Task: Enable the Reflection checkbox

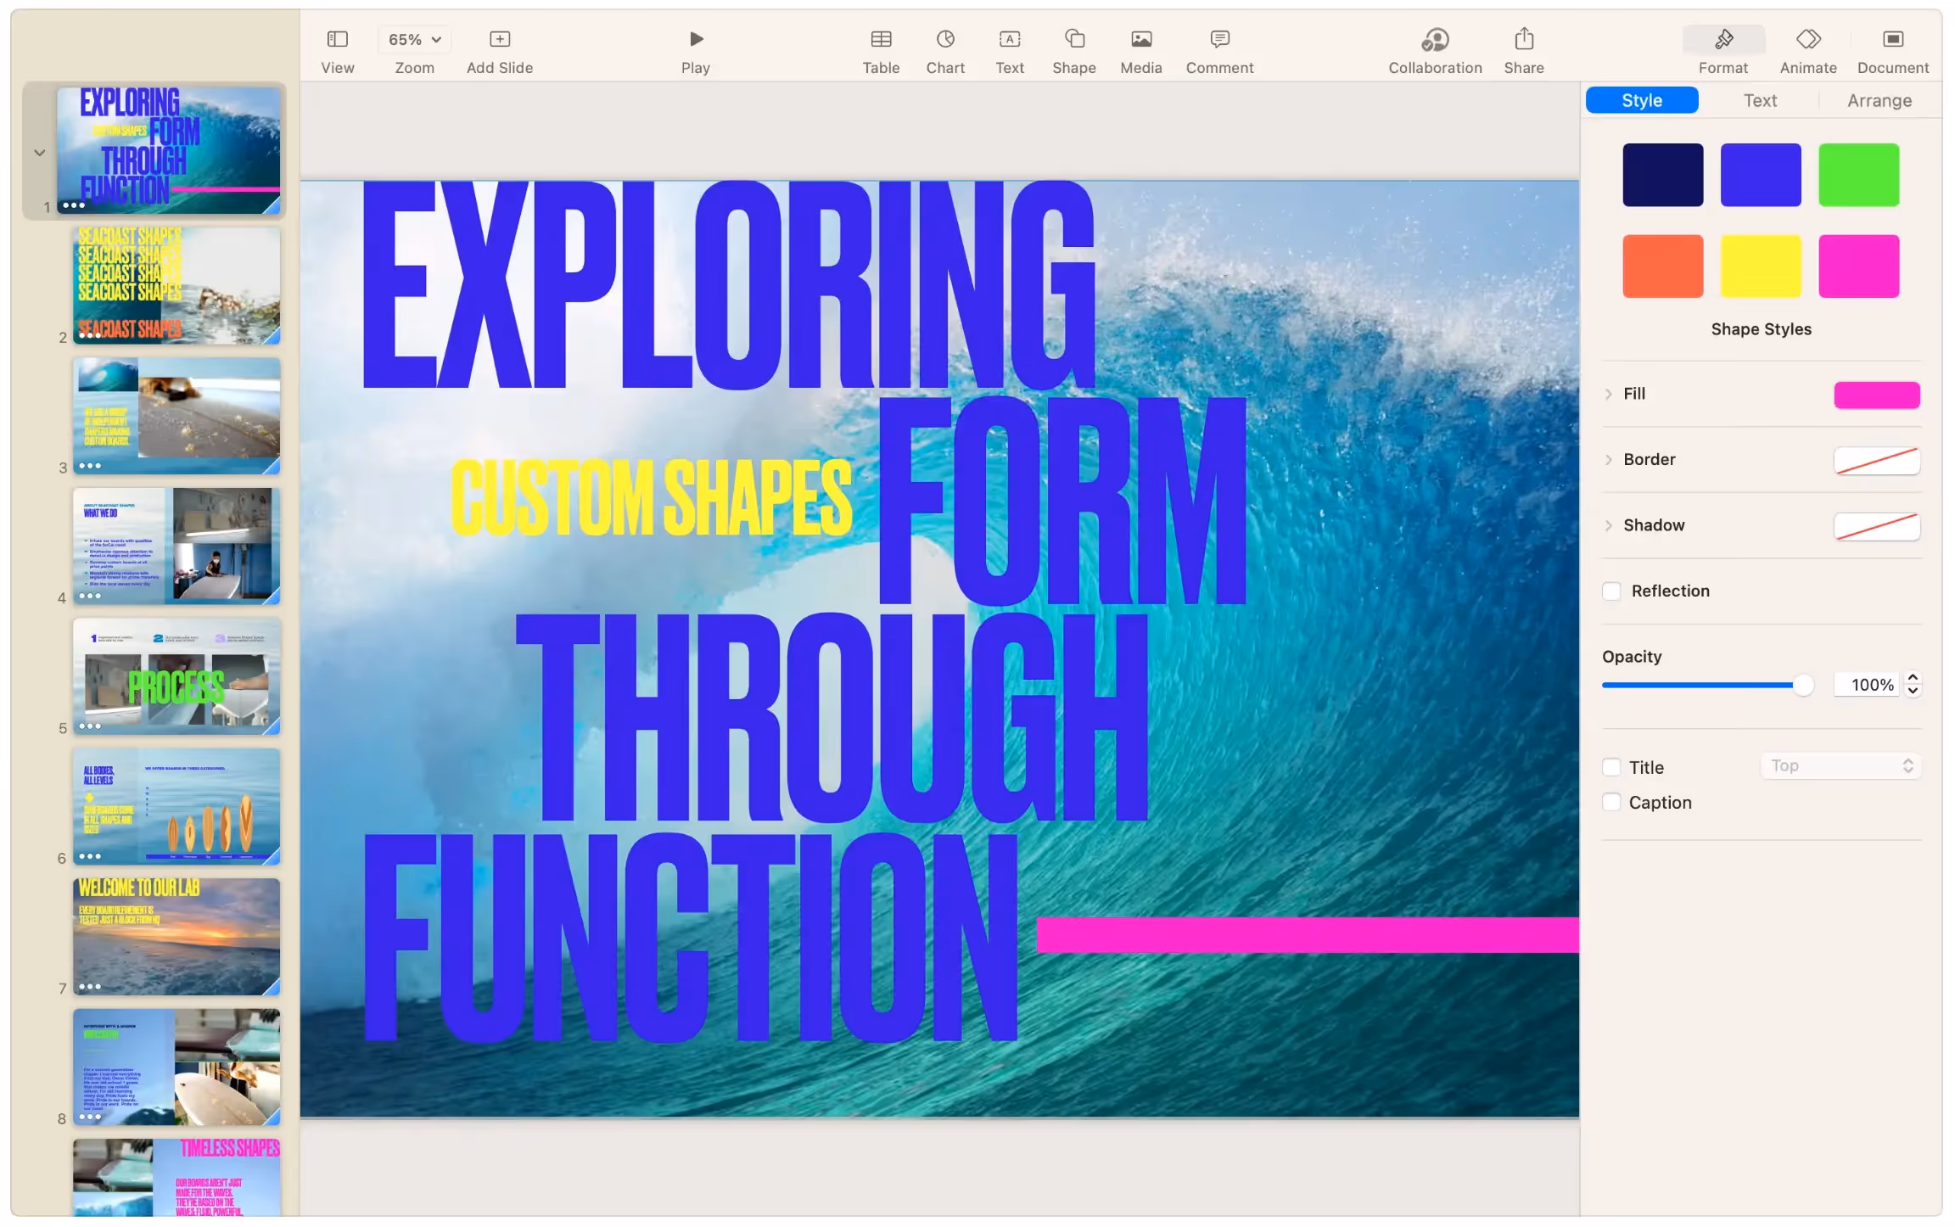Action: coord(1611,591)
